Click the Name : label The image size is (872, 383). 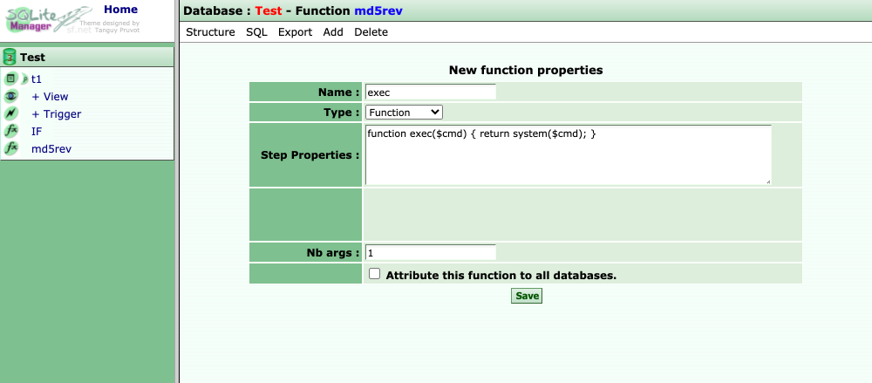(x=338, y=92)
